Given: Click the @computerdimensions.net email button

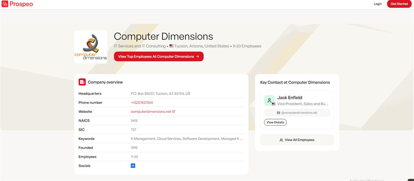Looking at the screenshot, I should 297,113.
